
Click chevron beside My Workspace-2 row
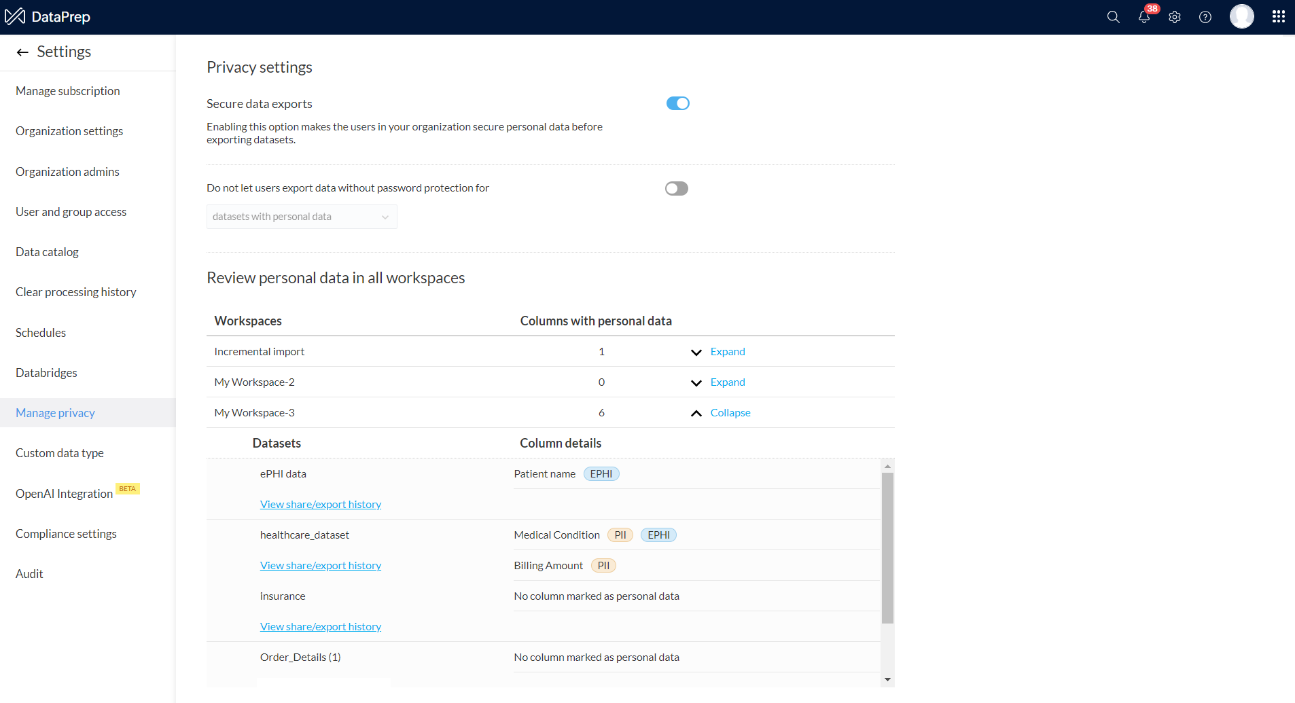[696, 382]
